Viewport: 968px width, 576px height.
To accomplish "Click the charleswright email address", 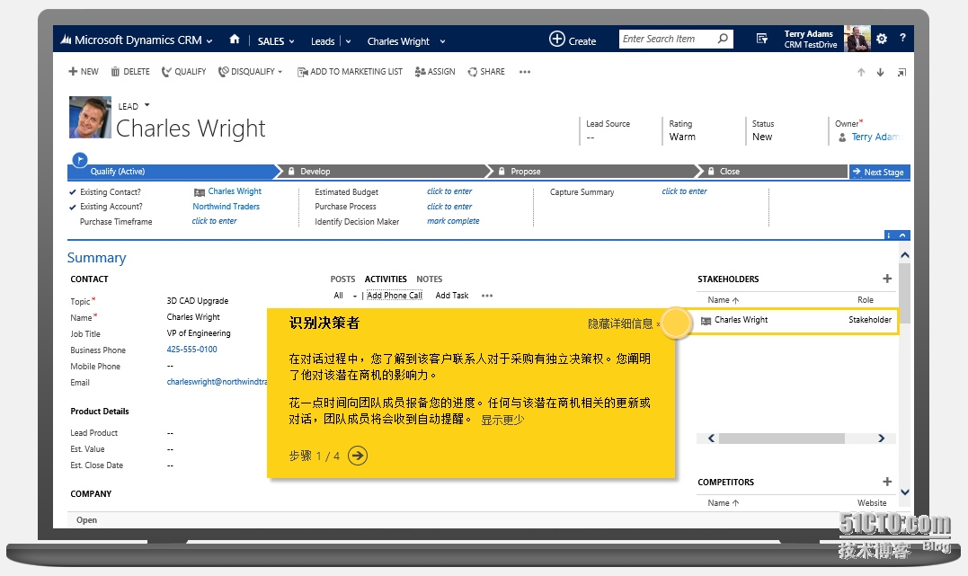I will [x=217, y=382].
